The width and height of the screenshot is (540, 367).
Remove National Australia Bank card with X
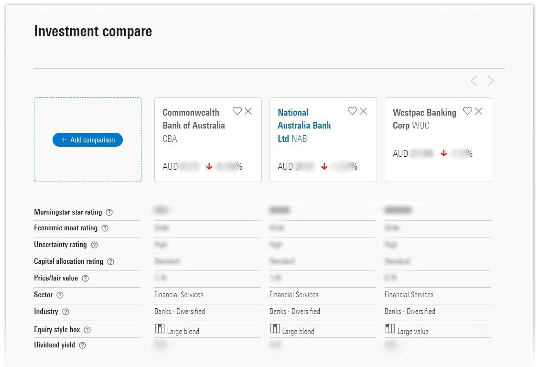tap(364, 111)
